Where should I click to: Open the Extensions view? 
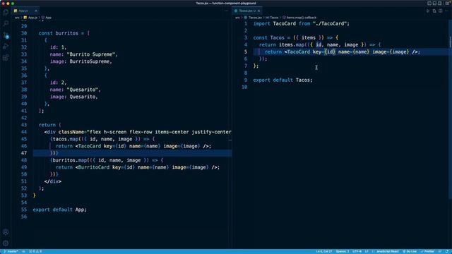6,58
